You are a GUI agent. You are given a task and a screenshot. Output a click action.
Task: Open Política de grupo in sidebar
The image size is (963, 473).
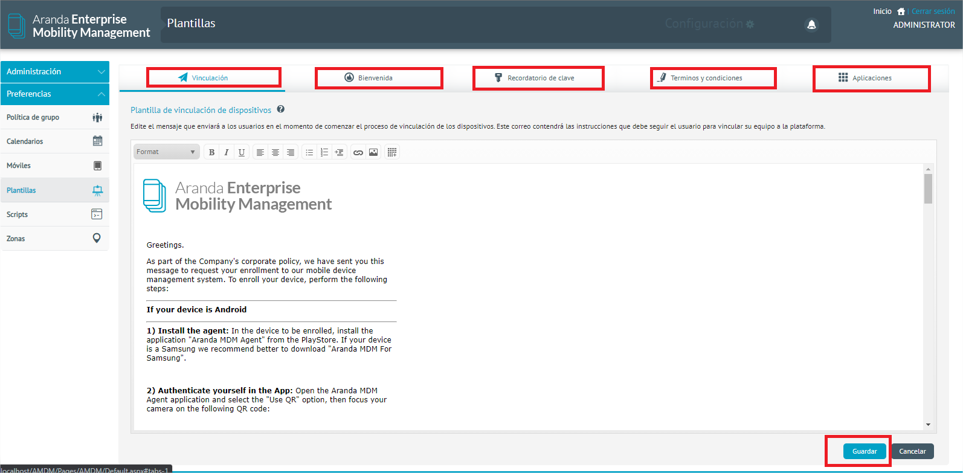[55, 117]
